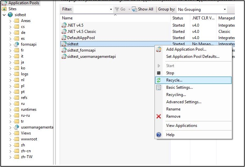
Task: Expand the Areas folder tree node
Action: click(x=10, y=21)
